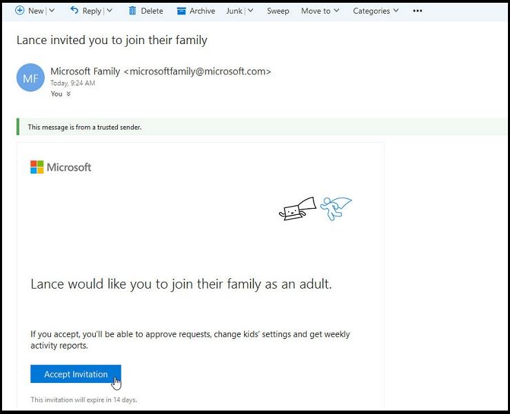The width and height of the screenshot is (510, 414).
Task: Click 'Today, 9:24 AM' timestamp
Action: [x=72, y=83]
